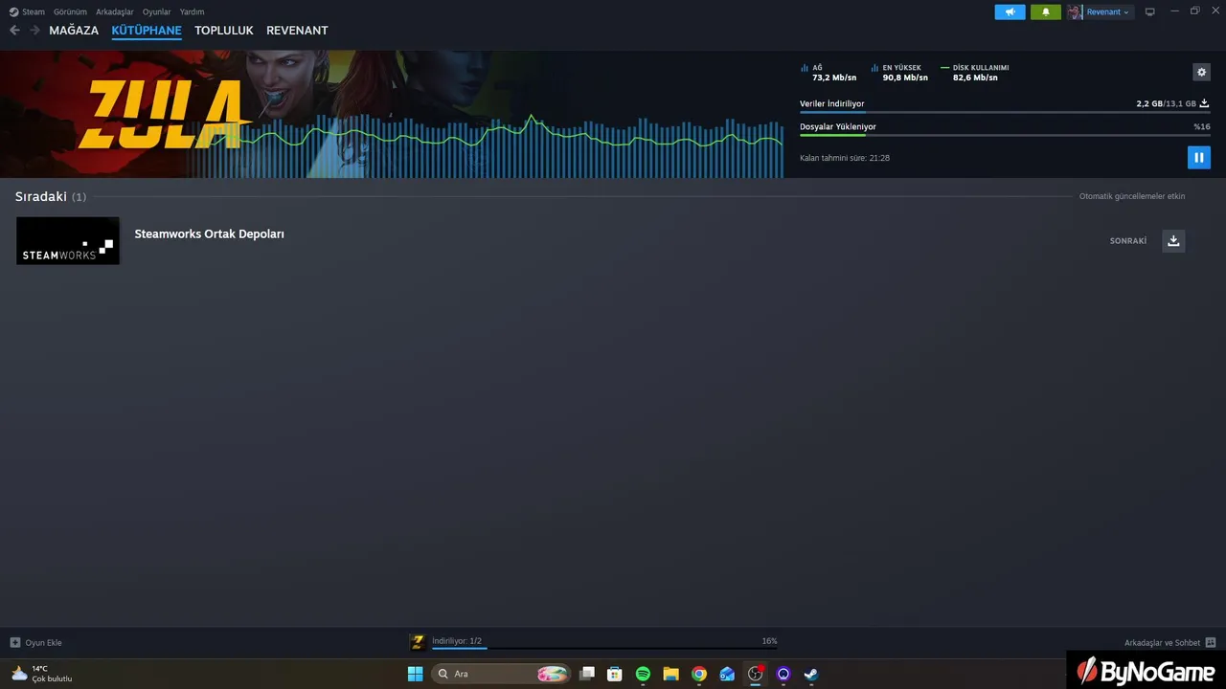Switch to the KÜTÜPHANE tab
1226x689 pixels.
coord(147,31)
